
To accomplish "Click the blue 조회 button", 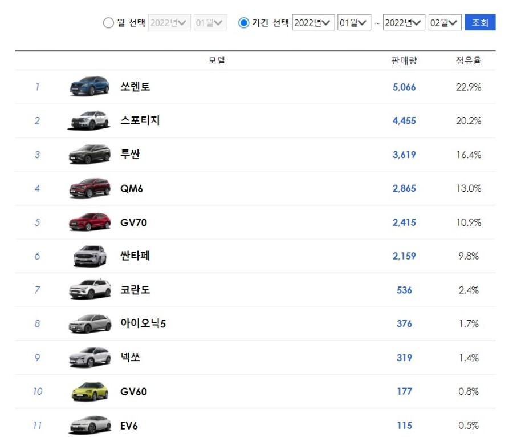I will tap(480, 22).
